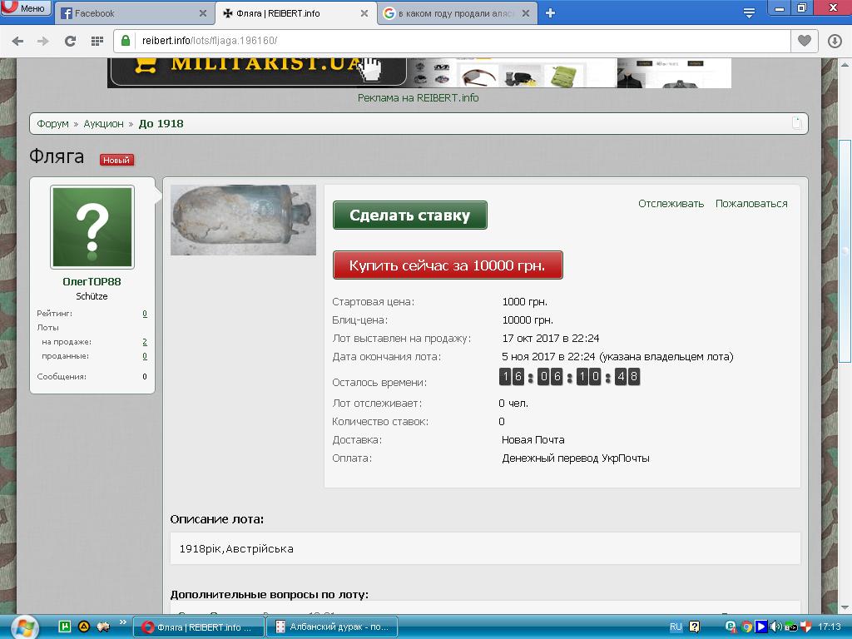Bookmark page with the heart icon
The image size is (852, 639).
click(804, 41)
